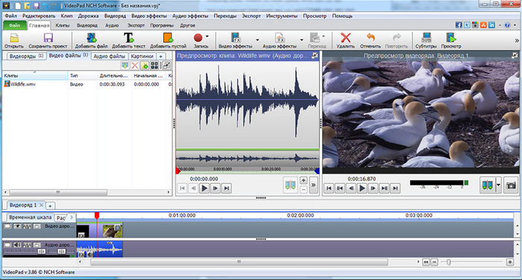Adjust the audio track pan slider
This screenshot has width=522, height=280.
pos(62,252)
